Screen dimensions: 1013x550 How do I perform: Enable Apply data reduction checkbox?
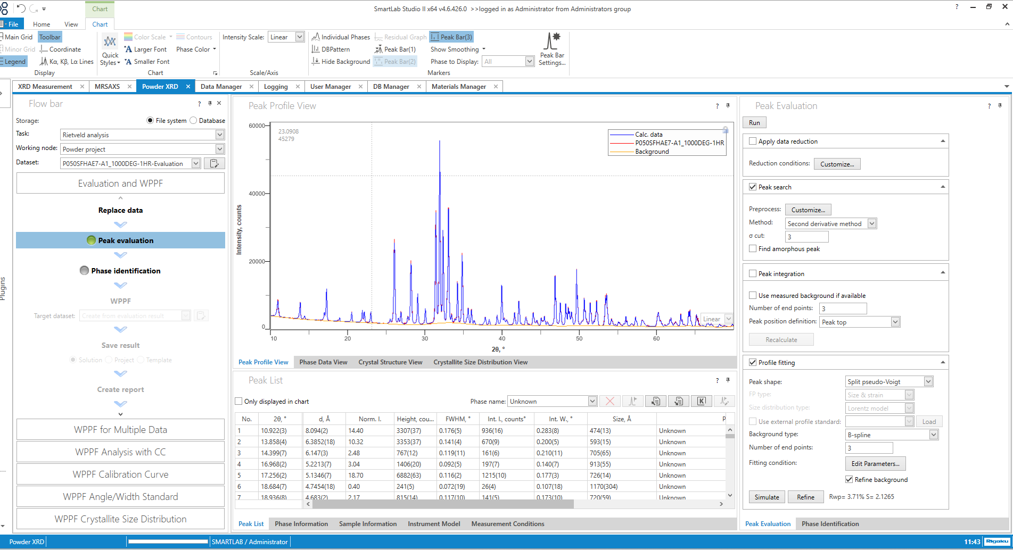tap(753, 141)
